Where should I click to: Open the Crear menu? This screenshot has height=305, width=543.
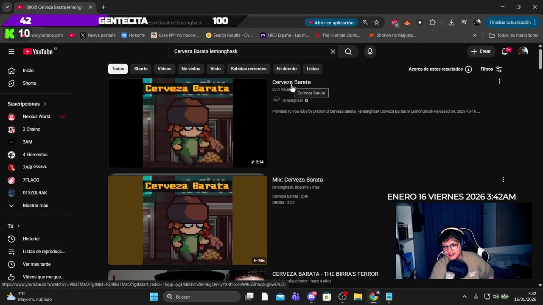(481, 51)
